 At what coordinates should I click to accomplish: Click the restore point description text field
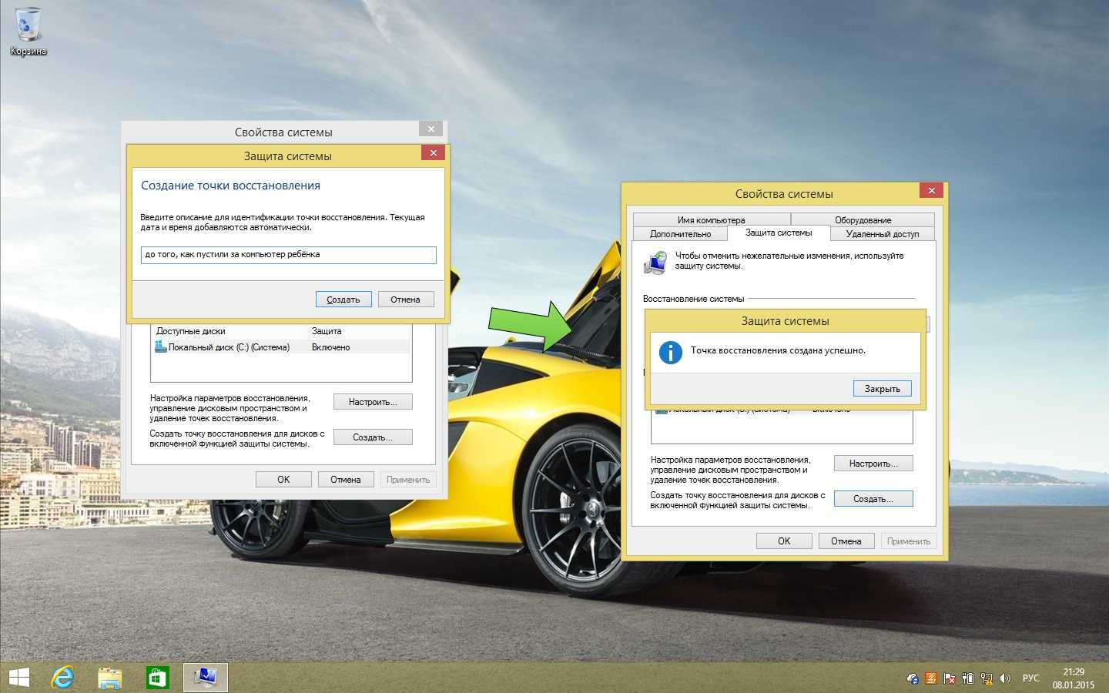[x=288, y=255]
